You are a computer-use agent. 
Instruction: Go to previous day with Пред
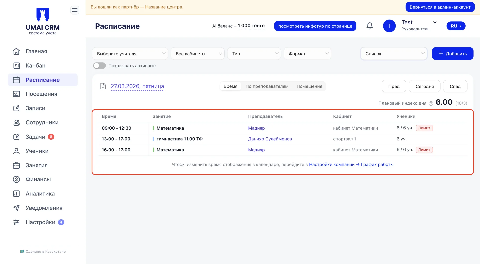tap(394, 86)
